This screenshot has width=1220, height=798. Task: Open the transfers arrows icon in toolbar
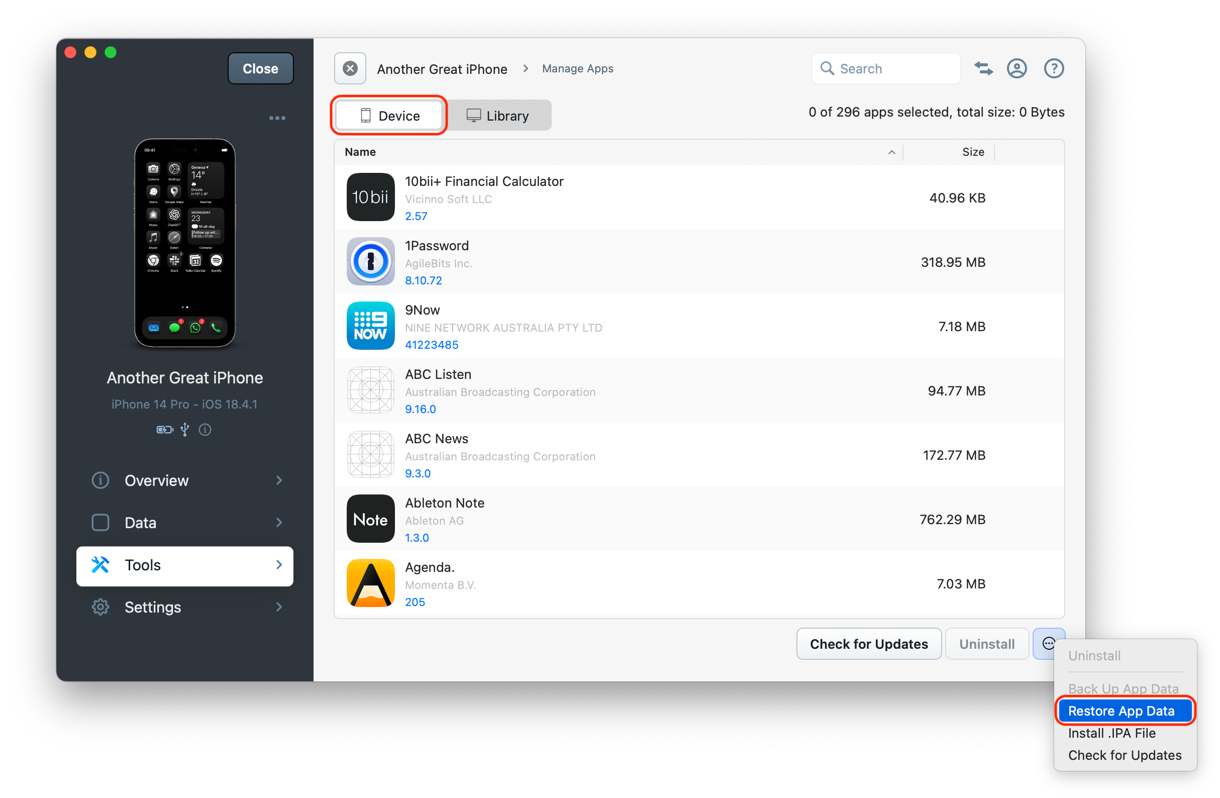(x=984, y=68)
